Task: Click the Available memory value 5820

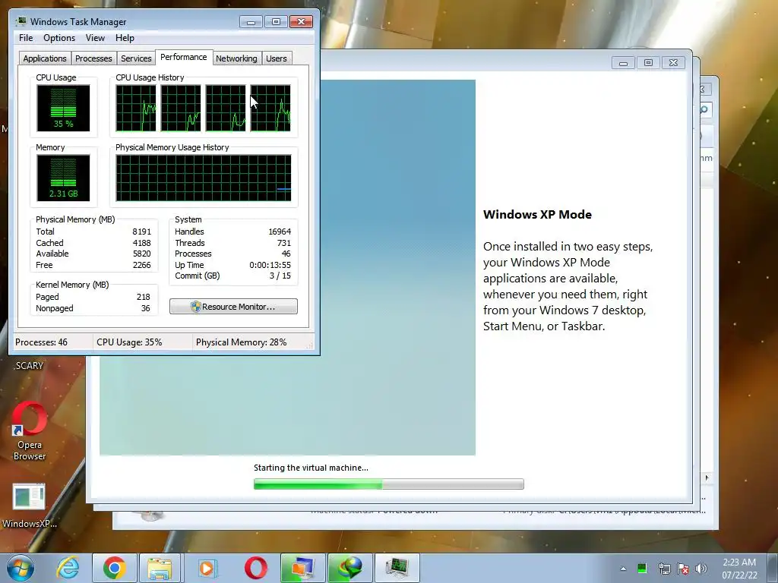Action: point(141,254)
